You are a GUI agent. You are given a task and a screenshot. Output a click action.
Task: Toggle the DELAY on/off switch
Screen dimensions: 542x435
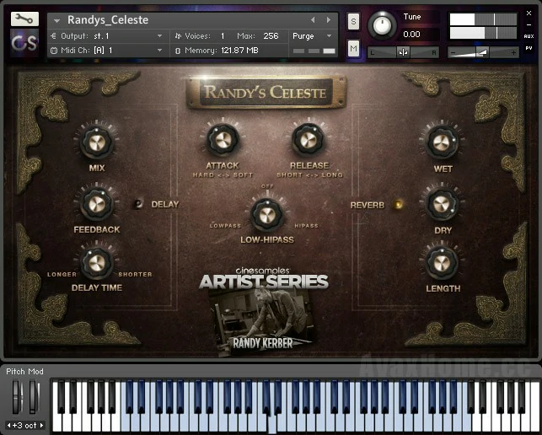pyautogui.click(x=138, y=204)
